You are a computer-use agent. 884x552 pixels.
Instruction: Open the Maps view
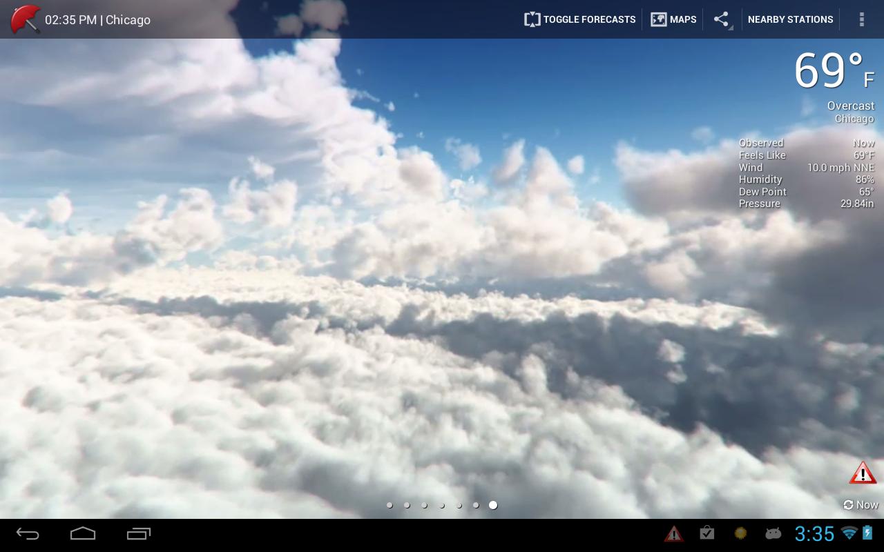tap(673, 19)
